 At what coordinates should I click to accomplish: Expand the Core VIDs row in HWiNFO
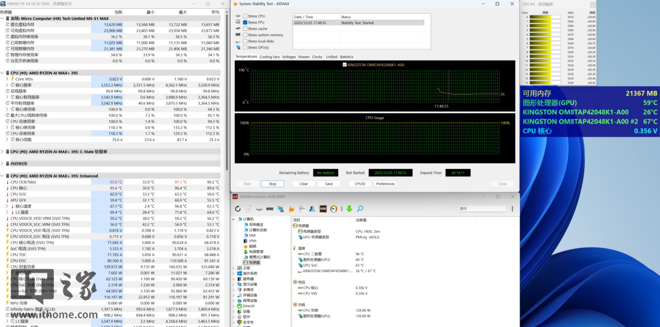click(x=7, y=79)
